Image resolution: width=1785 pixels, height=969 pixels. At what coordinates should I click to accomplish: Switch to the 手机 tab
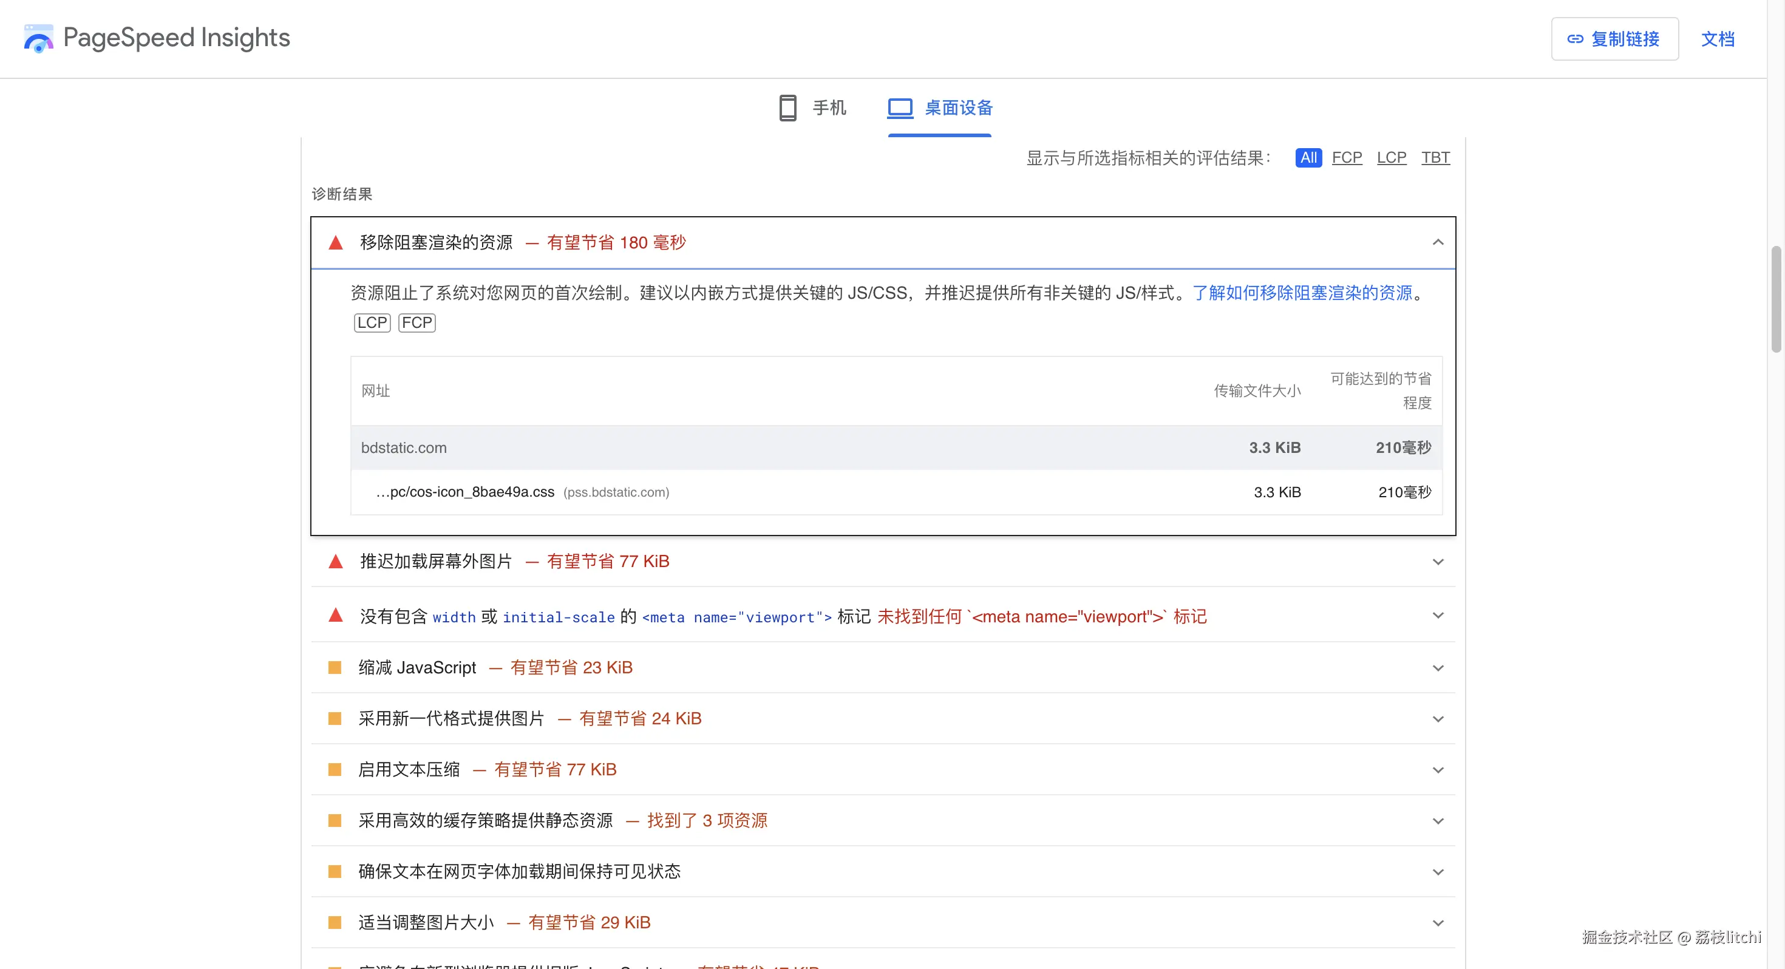(829, 108)
